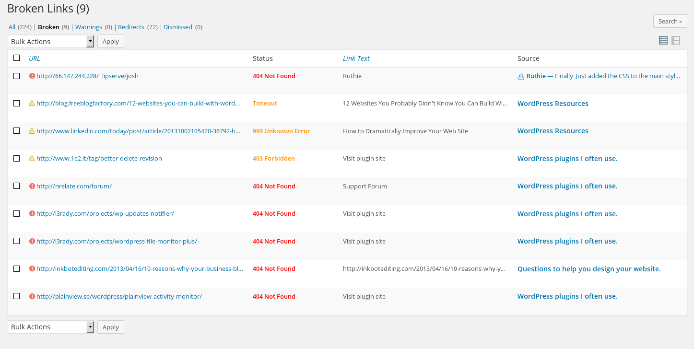Open the linkedin.com today post URL

(x=138, y=131)
